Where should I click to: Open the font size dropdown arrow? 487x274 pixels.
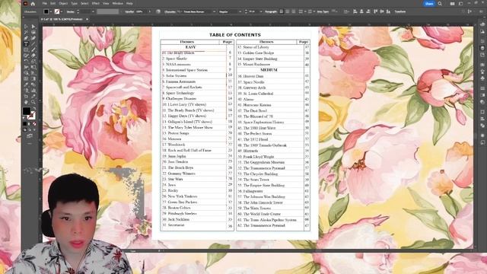(261, 11)
